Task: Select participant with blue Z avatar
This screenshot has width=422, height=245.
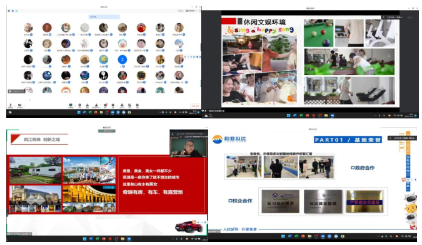Action: coord(122,60)
